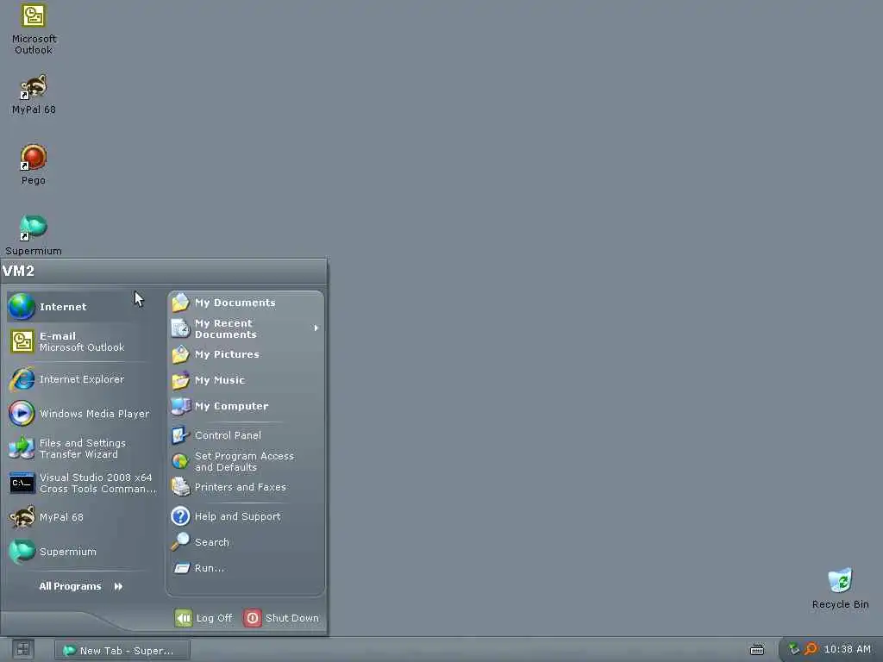Viewport: 883px width, 662px height.
Task: Open My Computer
Action: (x=246, y=407)
